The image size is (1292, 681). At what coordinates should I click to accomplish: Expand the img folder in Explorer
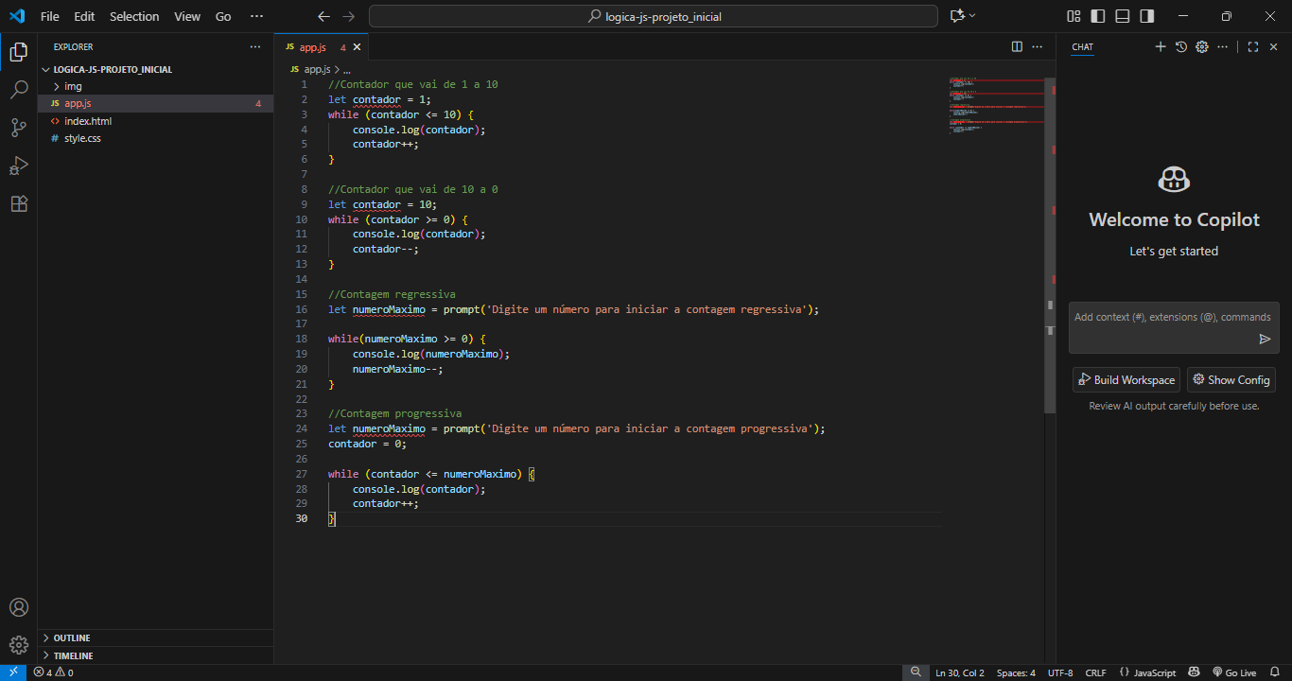(x=73, y=86)
